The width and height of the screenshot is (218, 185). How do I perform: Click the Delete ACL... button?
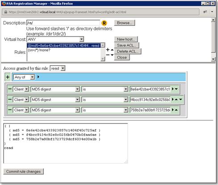[128, 51]
